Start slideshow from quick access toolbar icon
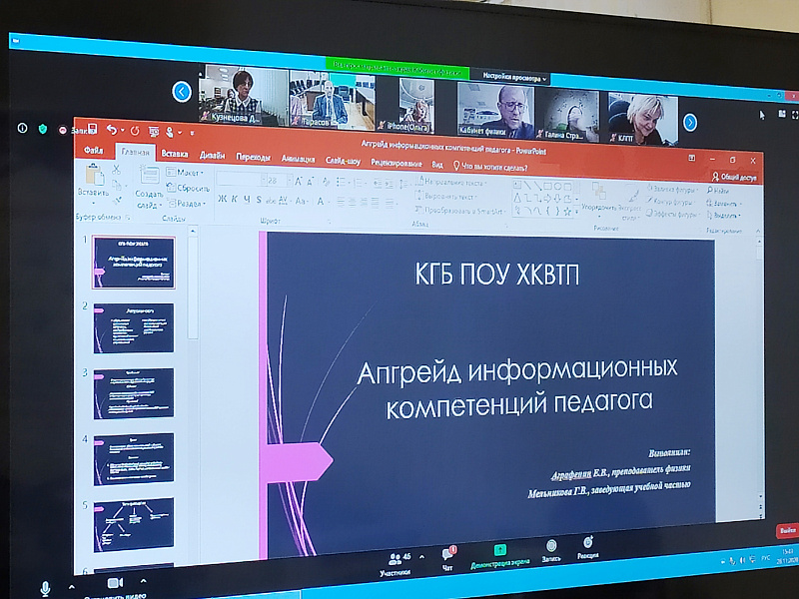This screenshot has width=799, height=599. [153, 132]
